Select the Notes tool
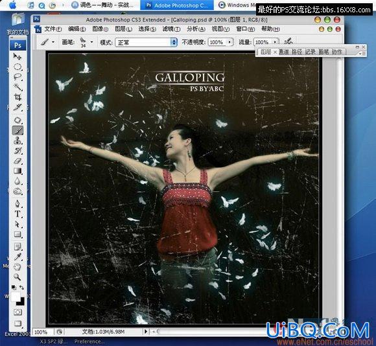 pyautogui.click(x=18, y=247)
